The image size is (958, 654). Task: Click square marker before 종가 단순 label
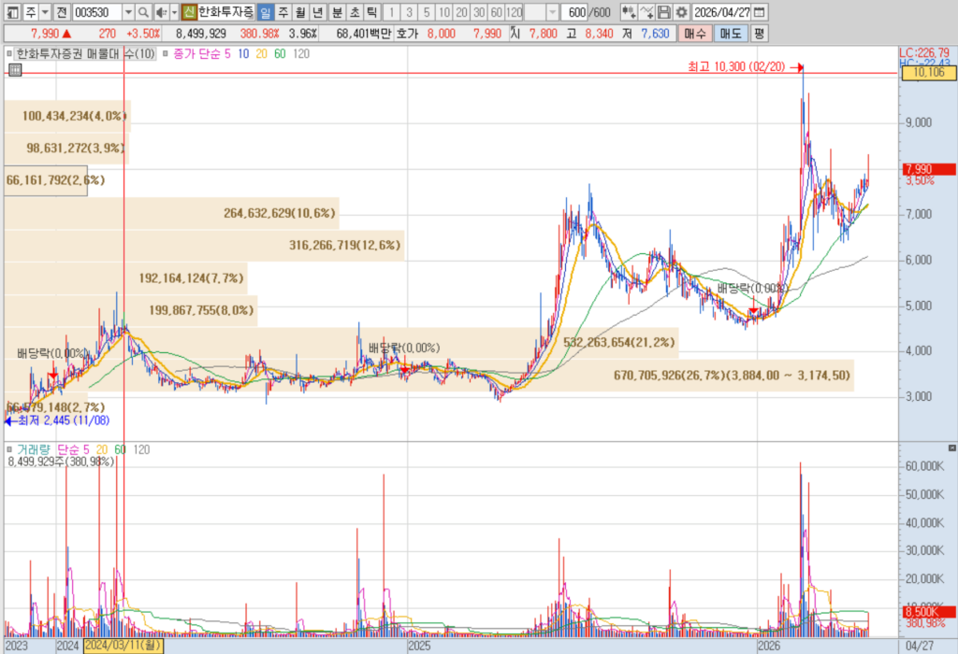tap(165, 53)
